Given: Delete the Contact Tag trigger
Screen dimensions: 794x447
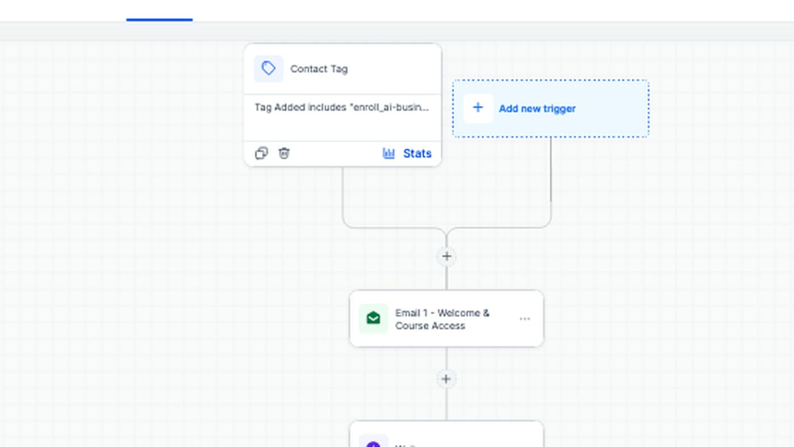Looking at the screenshot, I should pyautogui.click(x=284, y=153).
